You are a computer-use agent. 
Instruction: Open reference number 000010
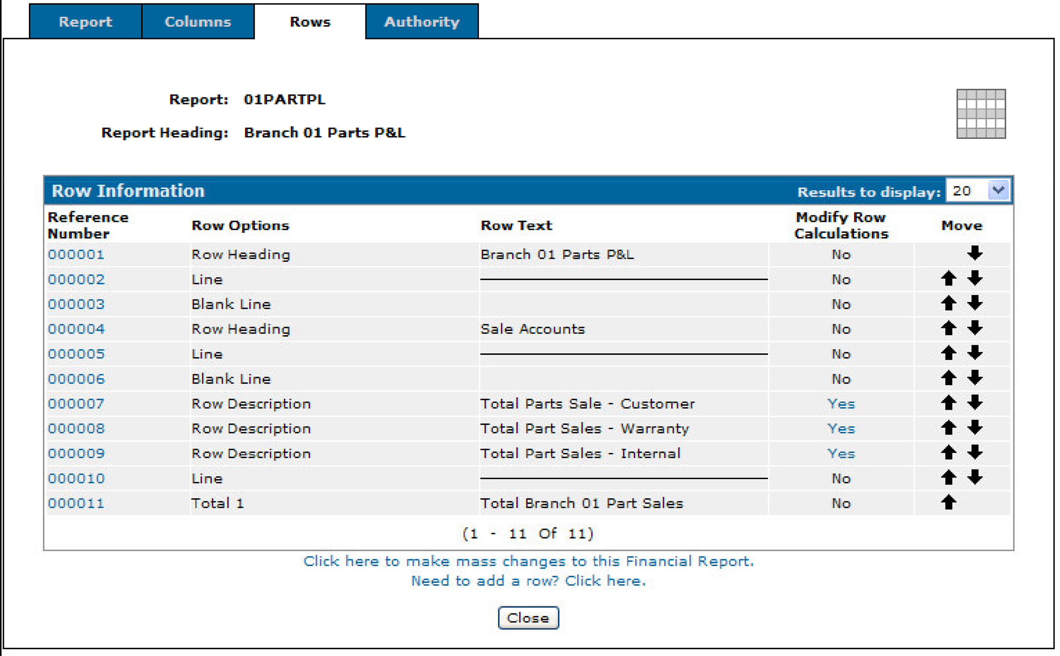[76, 478]
